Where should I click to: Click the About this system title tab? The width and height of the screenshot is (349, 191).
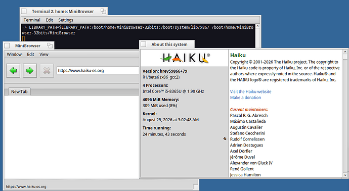point(169,44)
